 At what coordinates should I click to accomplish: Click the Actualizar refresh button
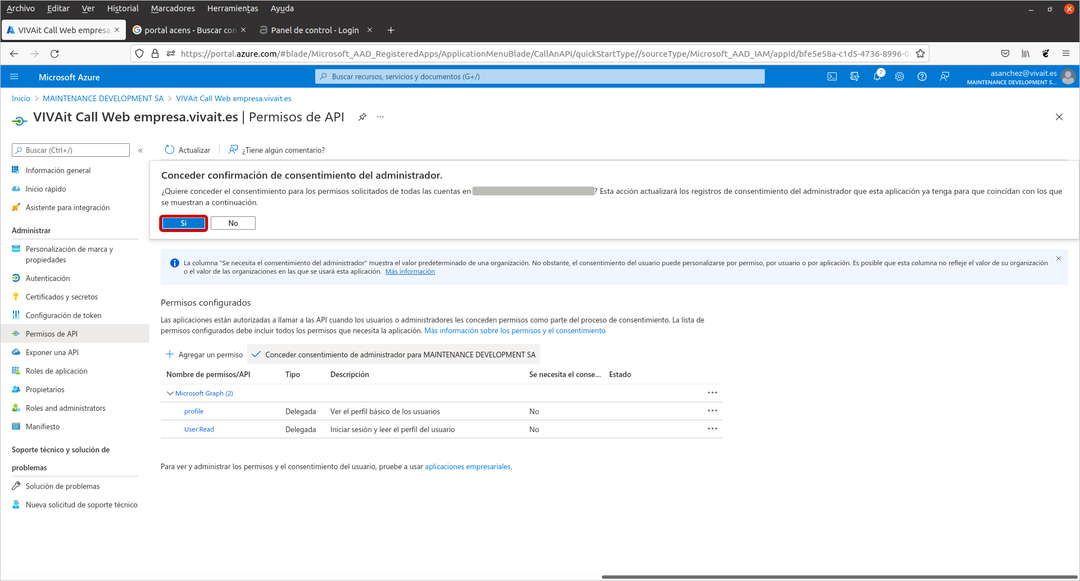[187, 150]
